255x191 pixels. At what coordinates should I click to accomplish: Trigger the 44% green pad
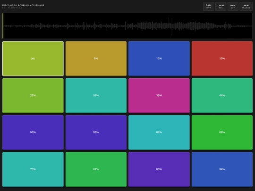(x=222, y=95)
